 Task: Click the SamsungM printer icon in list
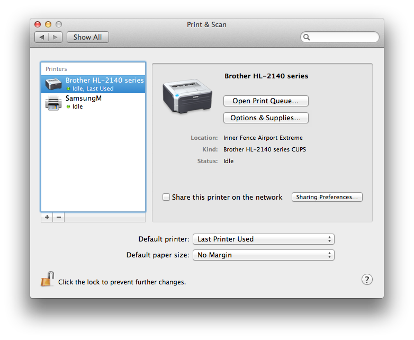click(53, 102)
